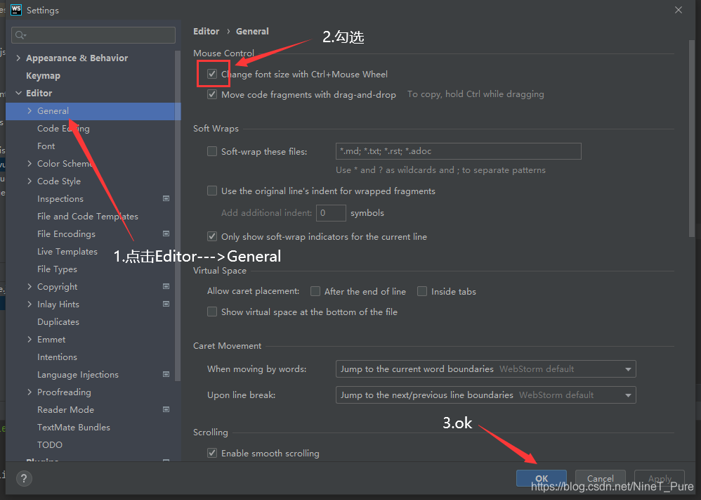The image size is (701, 500).
Task: Open Intentions settings page
Action: (57, 357)
